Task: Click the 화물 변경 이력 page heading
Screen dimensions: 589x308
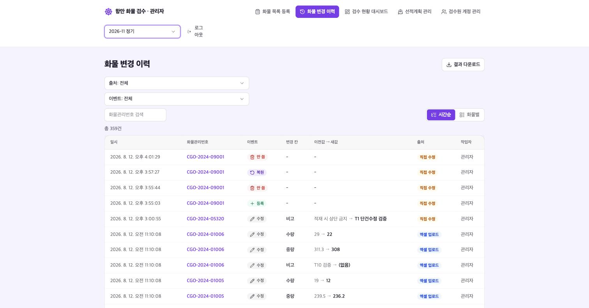Action: [127, 64]
